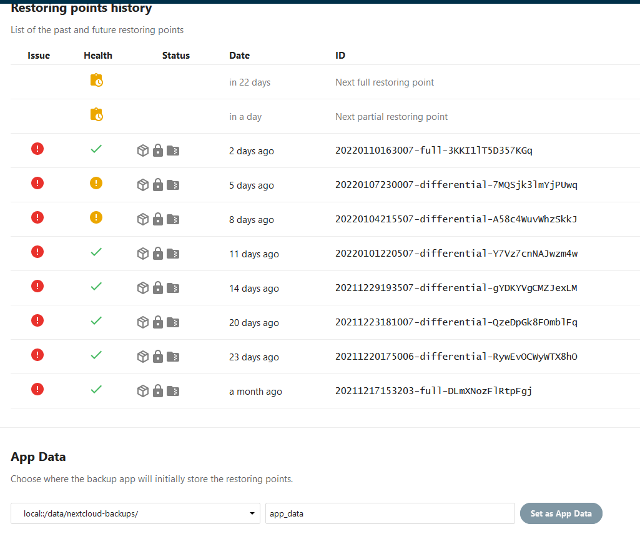Click the scheduled icon for next full restoring point
The height and width of the screenshot is (539, 640).
(96, 80)
